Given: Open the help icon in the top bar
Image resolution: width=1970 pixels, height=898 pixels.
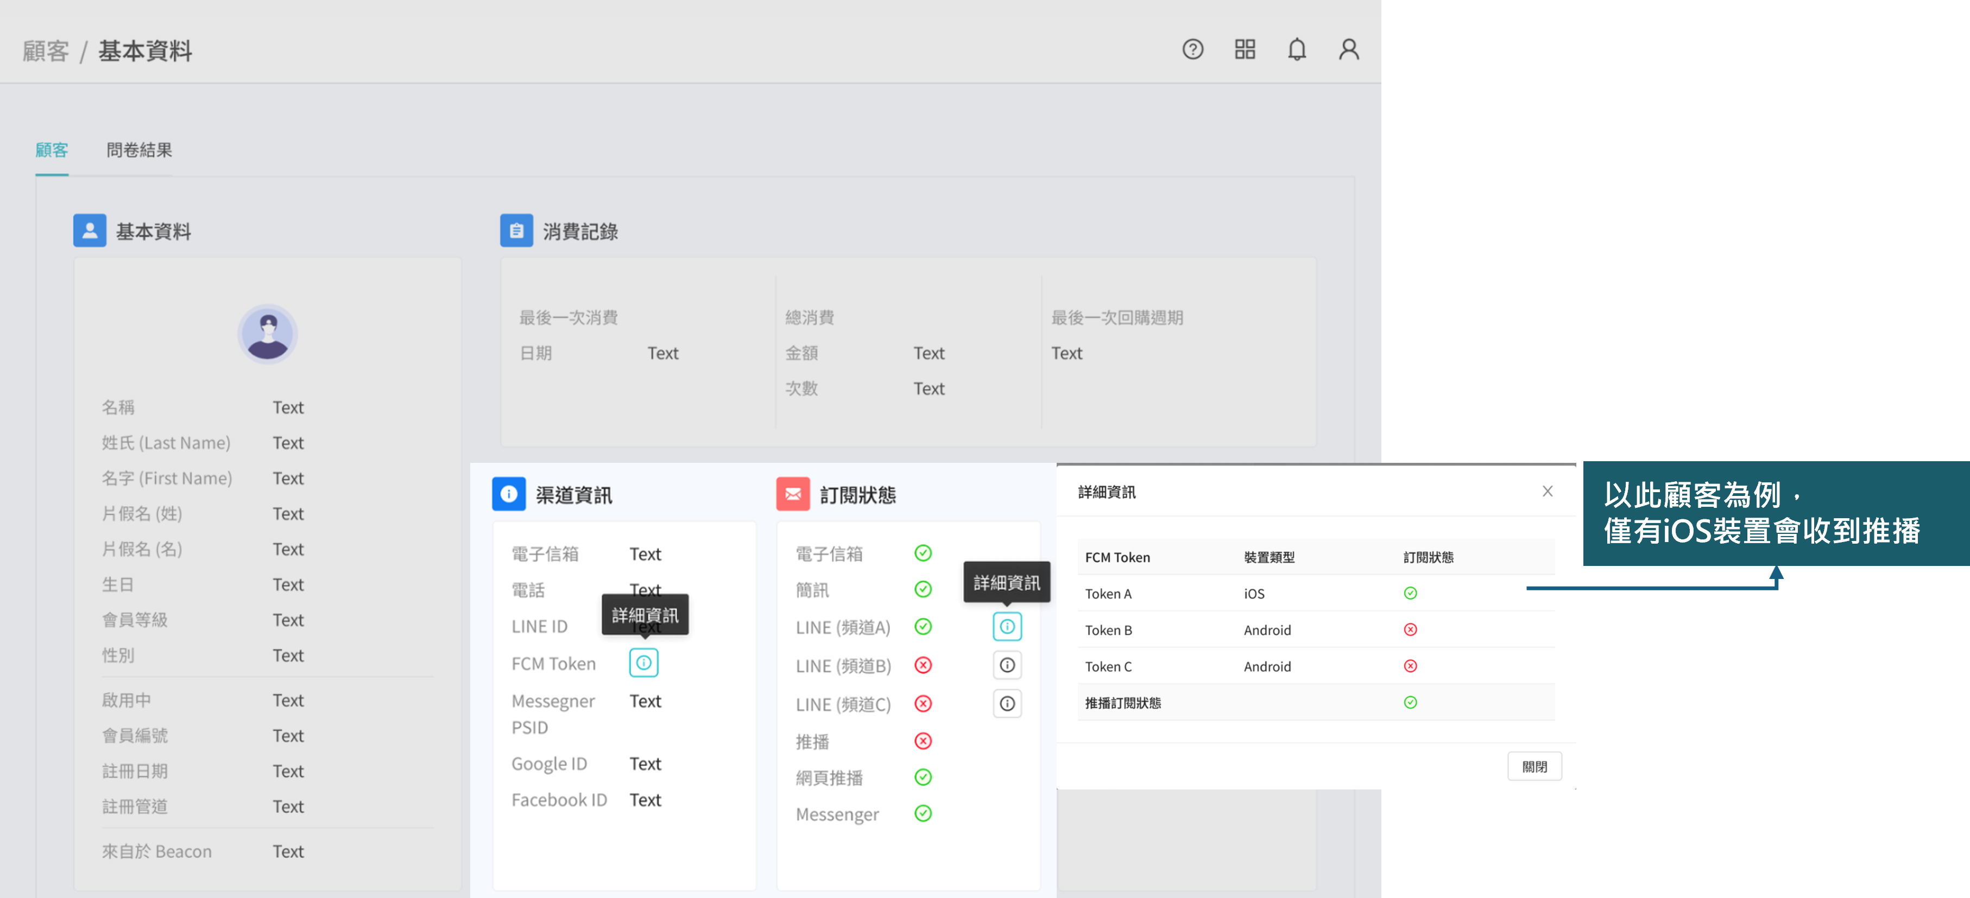Looking at the screenshot, I should point(1193,49).
